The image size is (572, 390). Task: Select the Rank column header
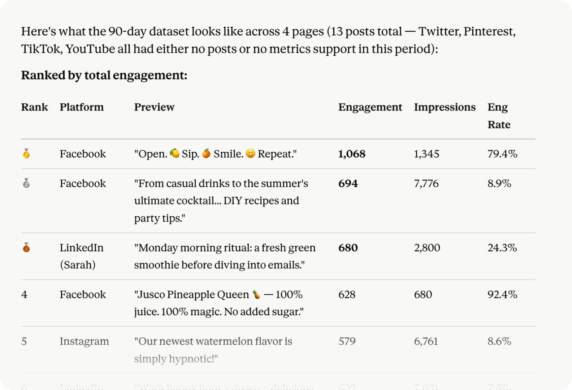[34, 107]
